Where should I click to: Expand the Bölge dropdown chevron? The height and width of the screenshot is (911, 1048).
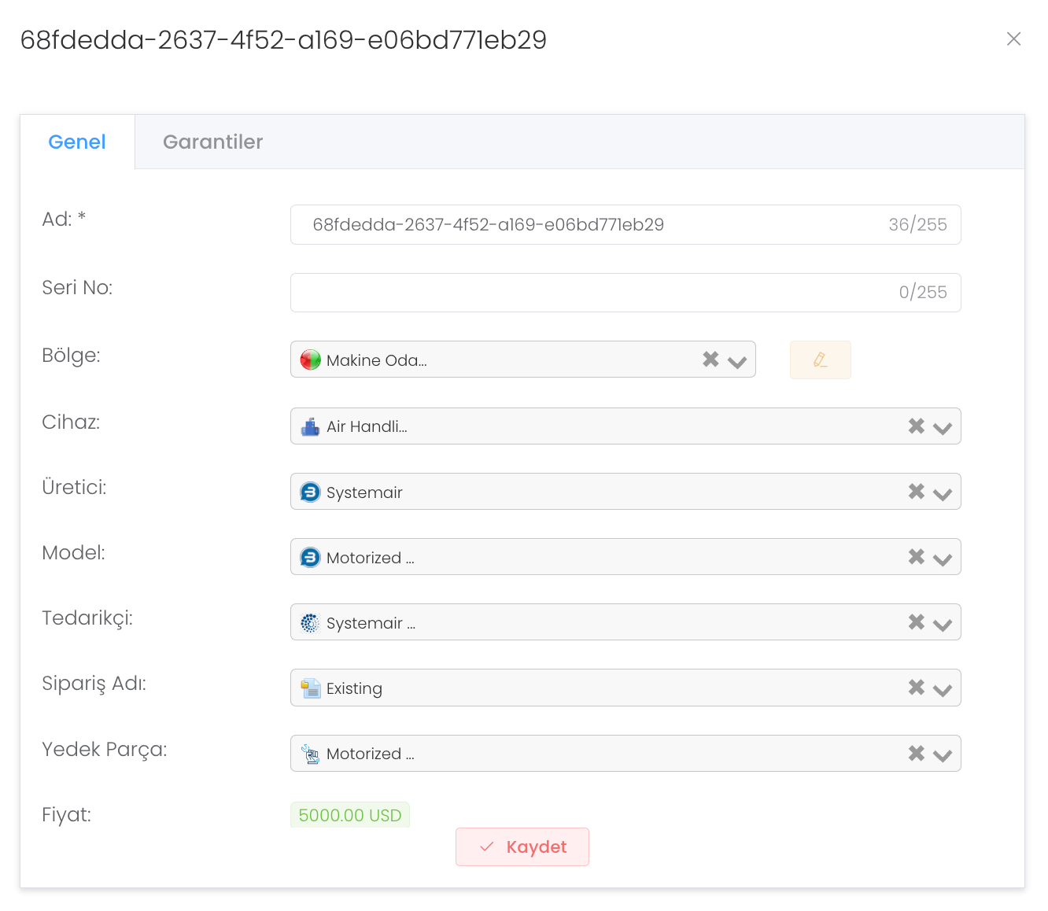tap(737, 362)
